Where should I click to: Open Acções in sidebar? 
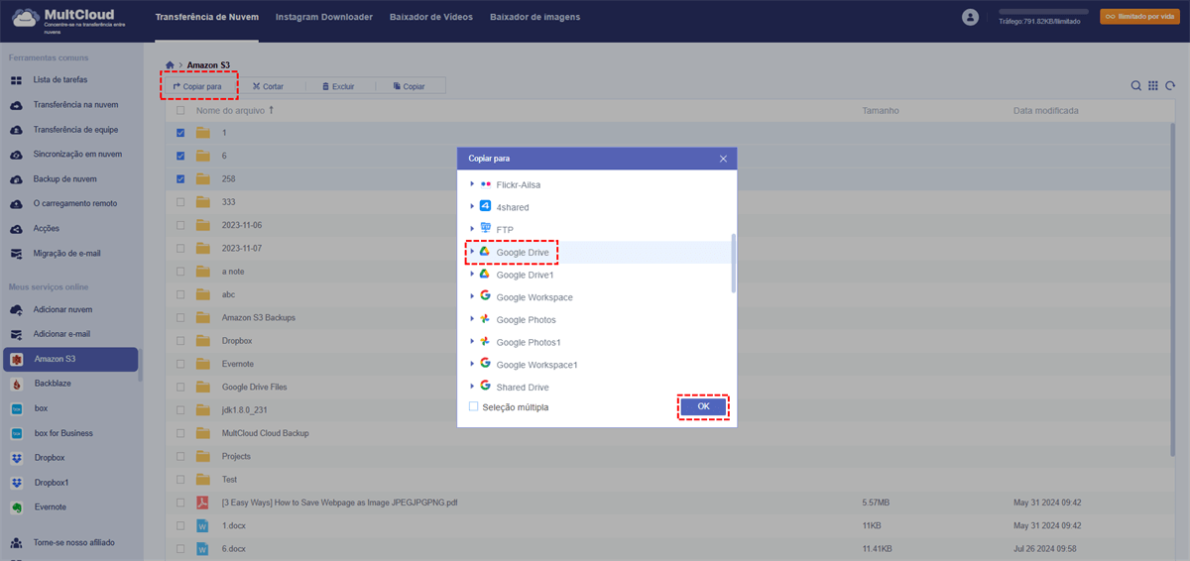click(x=47, y=228)
